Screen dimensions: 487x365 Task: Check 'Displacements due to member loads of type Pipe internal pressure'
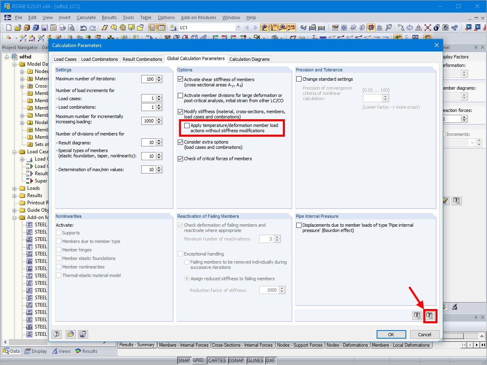(x=299, y=225)
